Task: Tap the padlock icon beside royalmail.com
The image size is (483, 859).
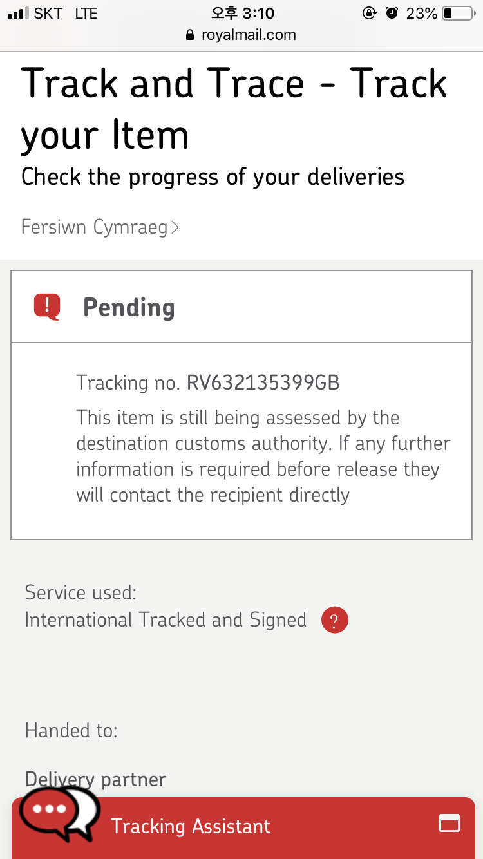Action: point(190,35)
